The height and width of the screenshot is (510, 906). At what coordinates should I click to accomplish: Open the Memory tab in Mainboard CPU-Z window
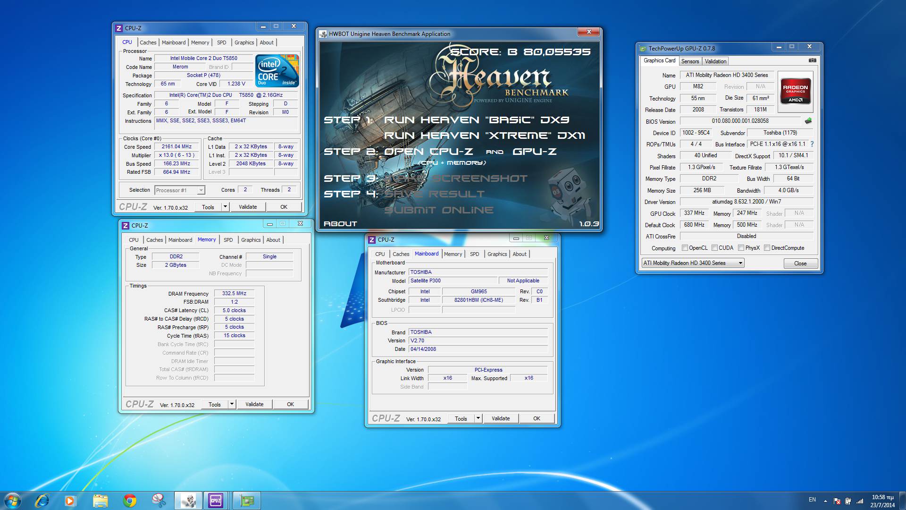click(453, 254)
